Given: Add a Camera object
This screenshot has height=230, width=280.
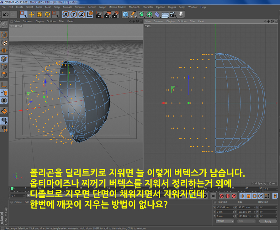Looking at the screenshot, I should click(173, 14).
